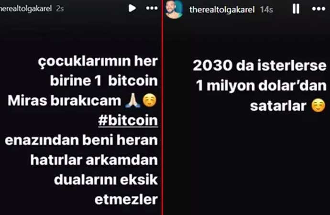Click the word "etmezler" at the bottom

126,199
